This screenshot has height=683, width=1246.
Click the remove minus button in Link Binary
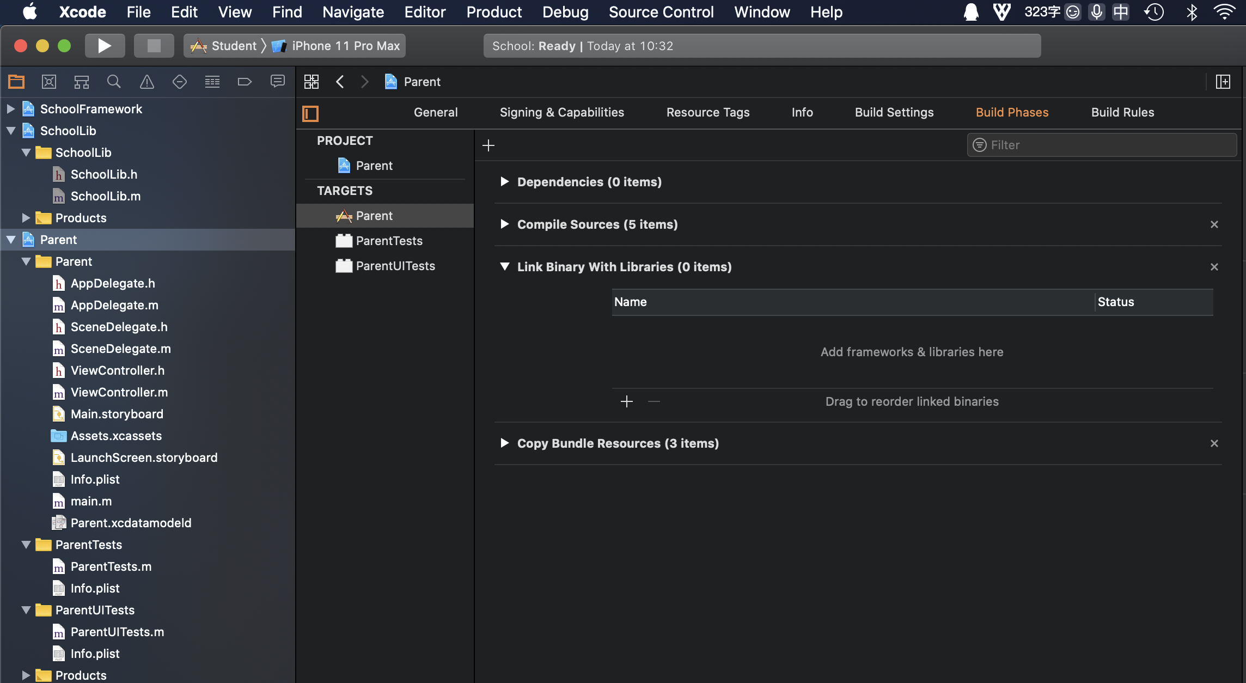654,400
